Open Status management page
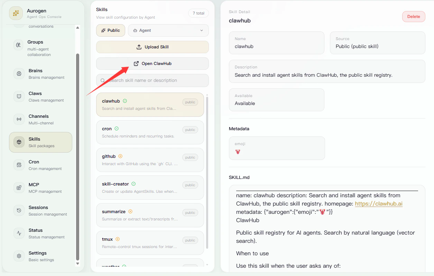434x276 pixels. click(x=40, y=233)
